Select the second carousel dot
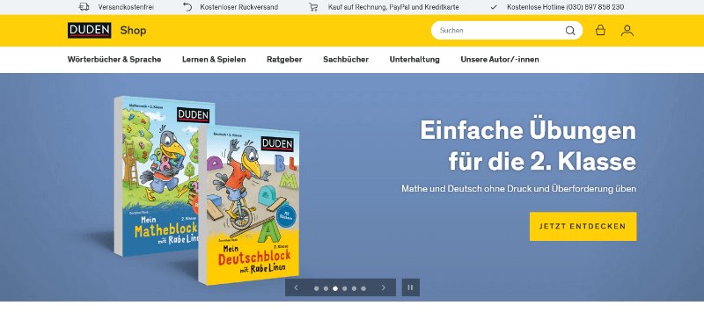This screenshot has width=704, height=320. 326,288
